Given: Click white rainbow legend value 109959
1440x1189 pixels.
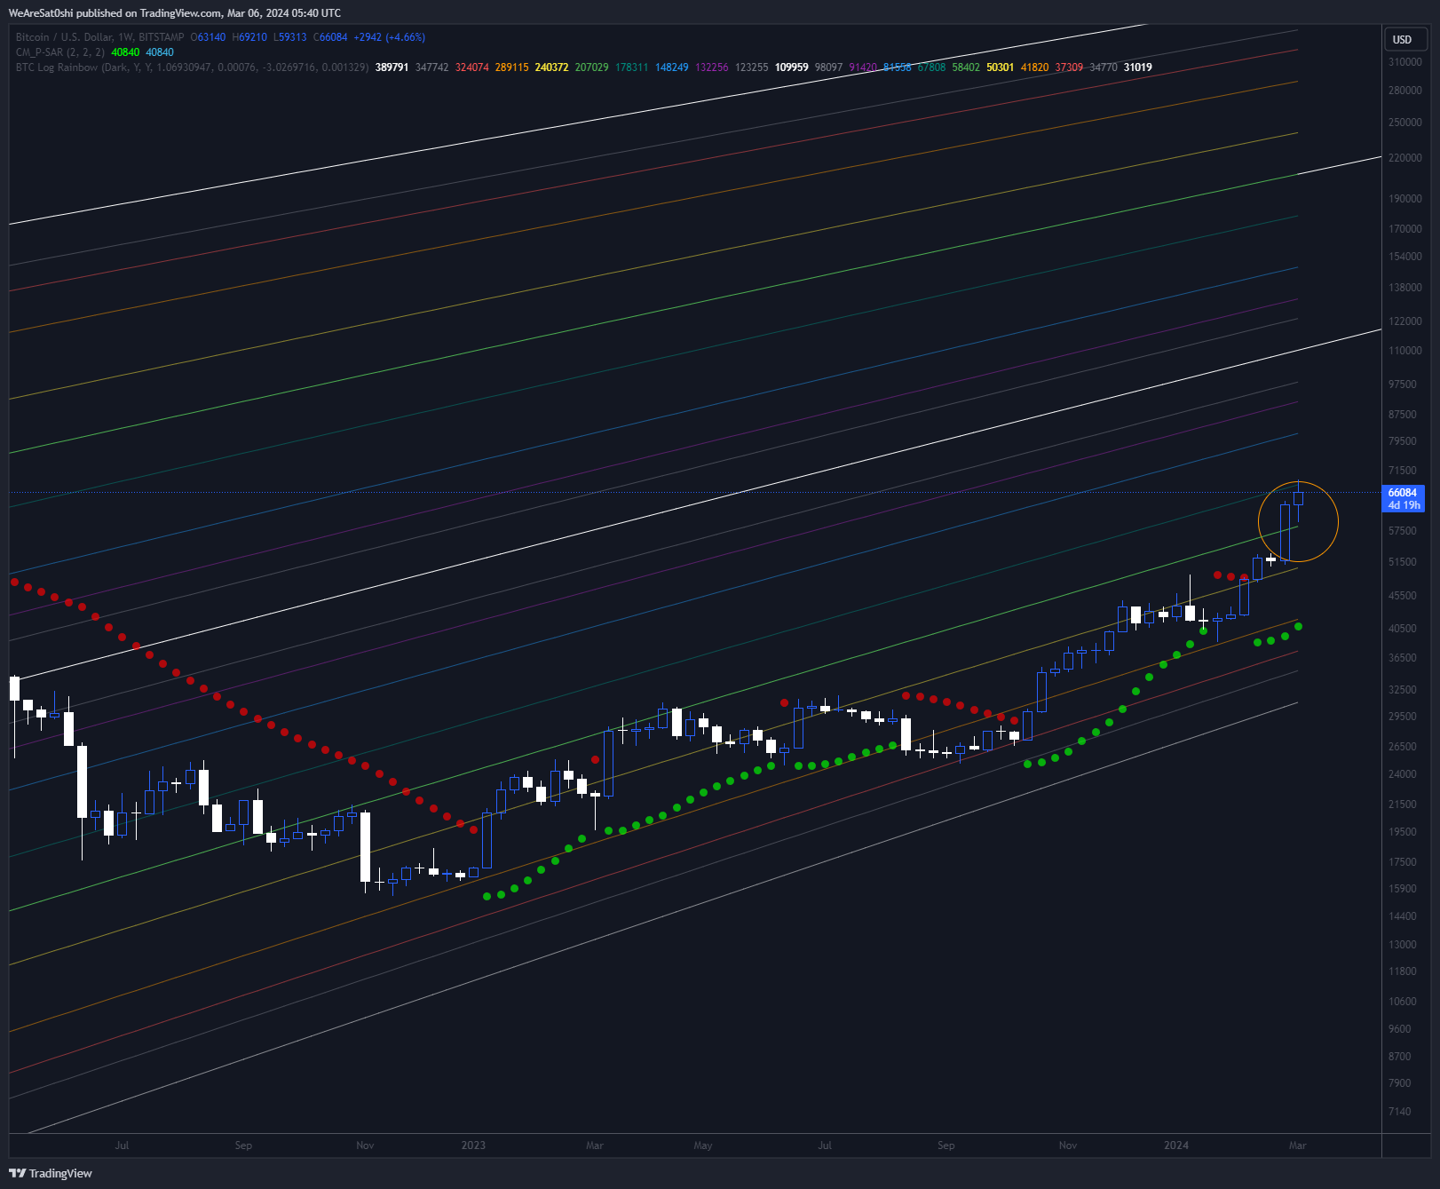Looking at the screenshot, I should 791,67.
